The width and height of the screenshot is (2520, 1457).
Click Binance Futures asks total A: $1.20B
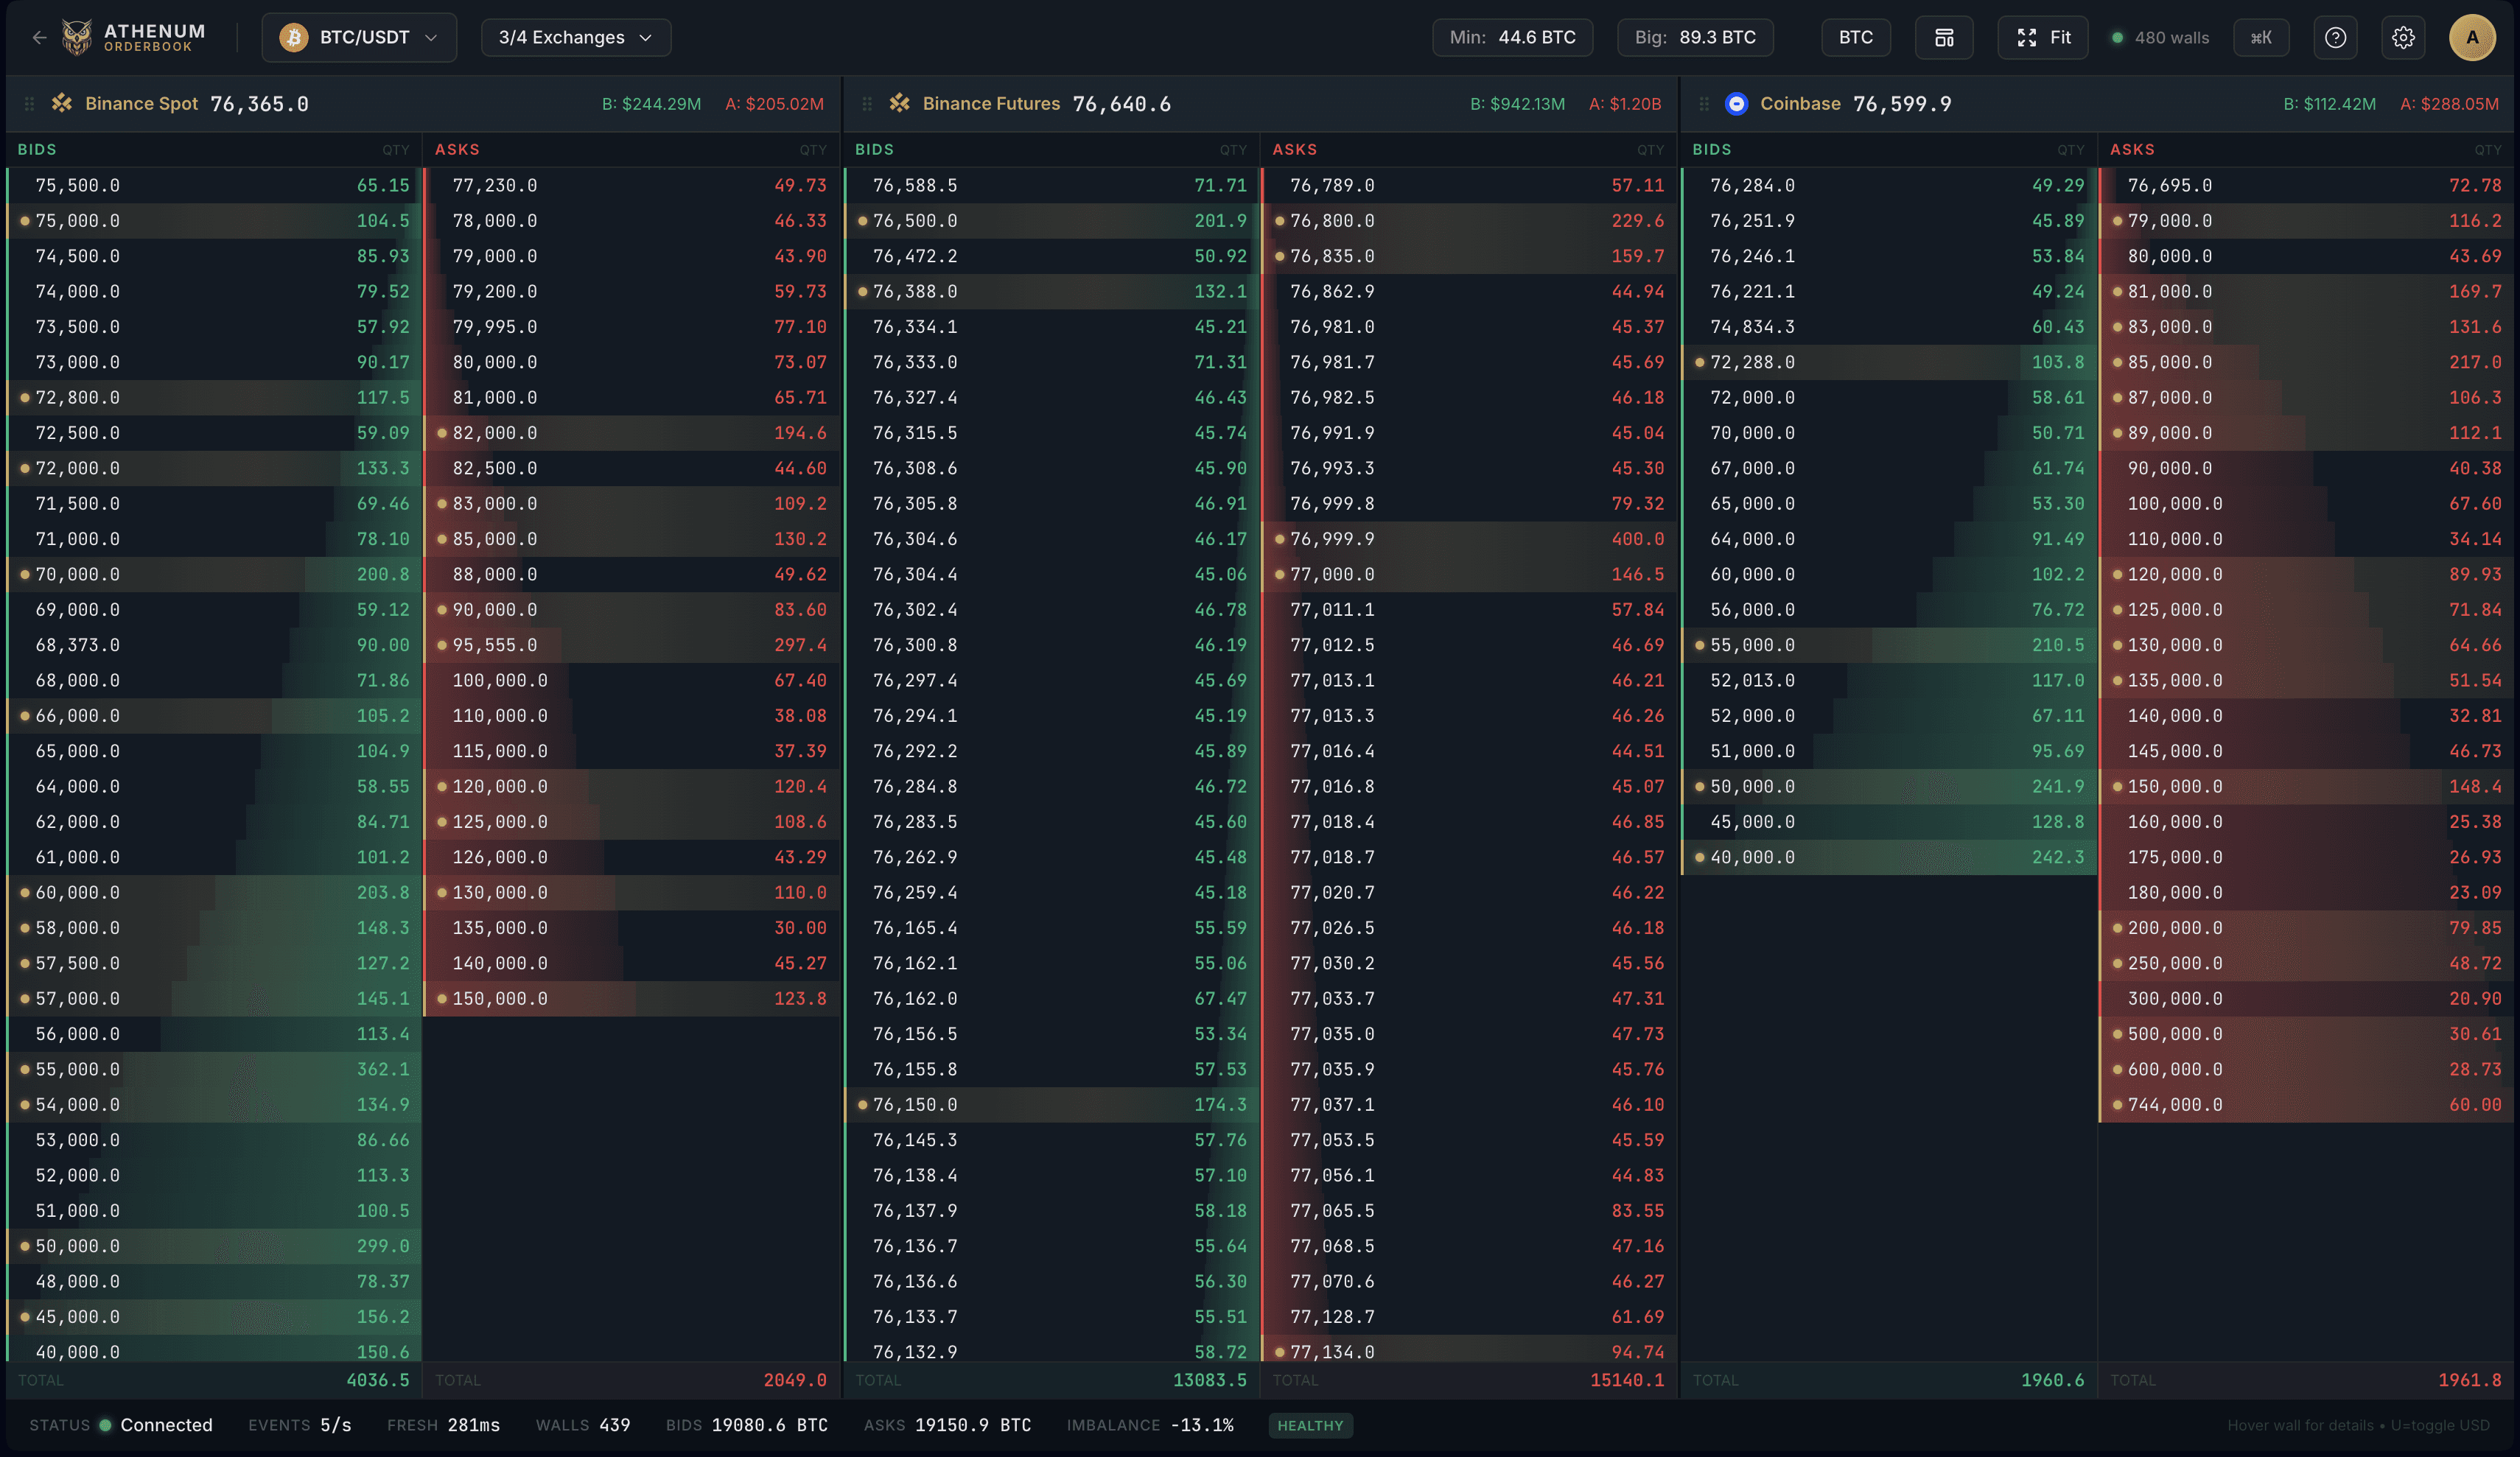1625,104
